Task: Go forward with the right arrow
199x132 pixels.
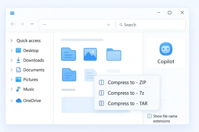Action: [x=22, y=24]
